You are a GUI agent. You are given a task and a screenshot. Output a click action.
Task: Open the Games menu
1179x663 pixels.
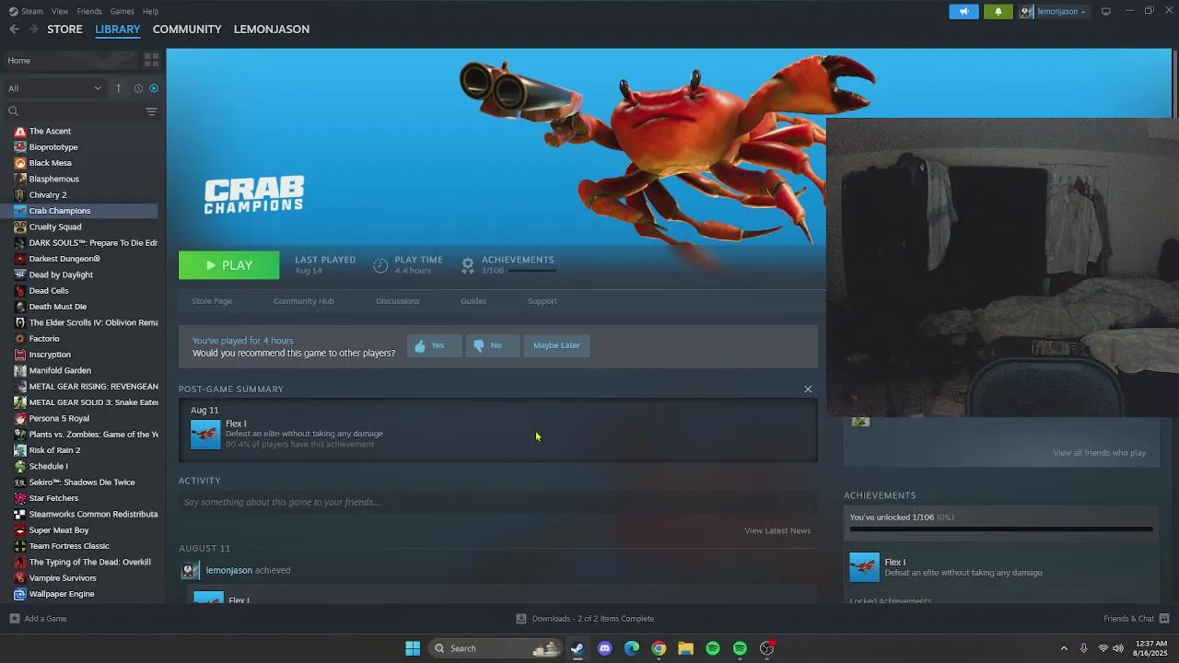(x=122, y=11)
